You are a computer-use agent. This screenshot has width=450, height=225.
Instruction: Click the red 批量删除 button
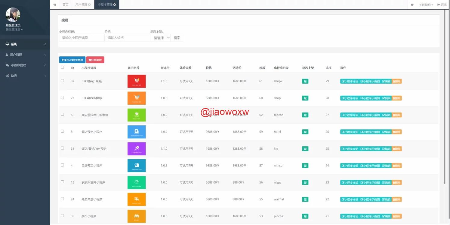point(95,60)
